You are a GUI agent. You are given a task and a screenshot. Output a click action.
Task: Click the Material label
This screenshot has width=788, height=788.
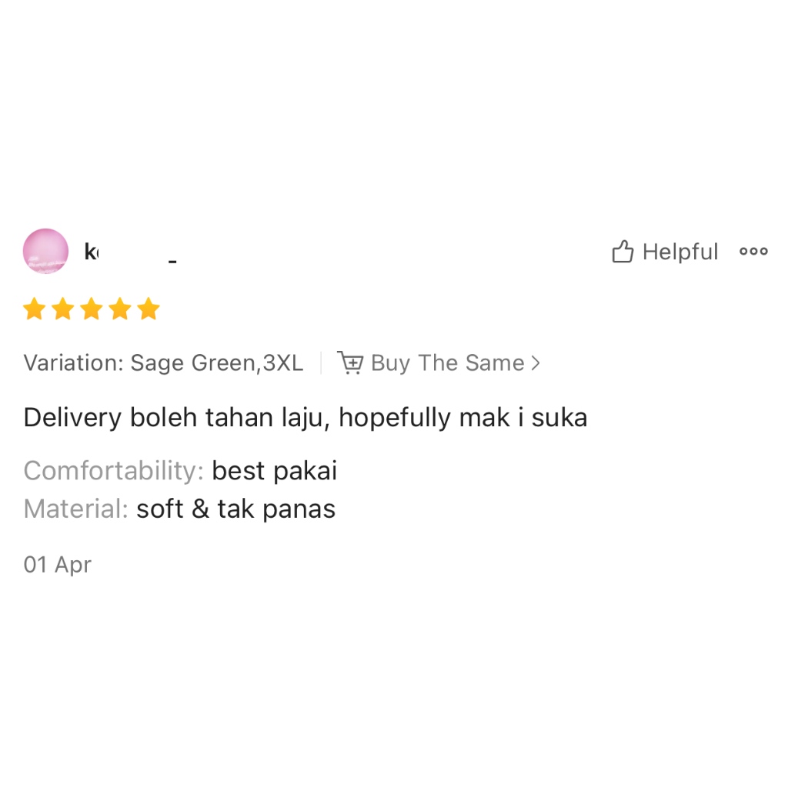76,509
